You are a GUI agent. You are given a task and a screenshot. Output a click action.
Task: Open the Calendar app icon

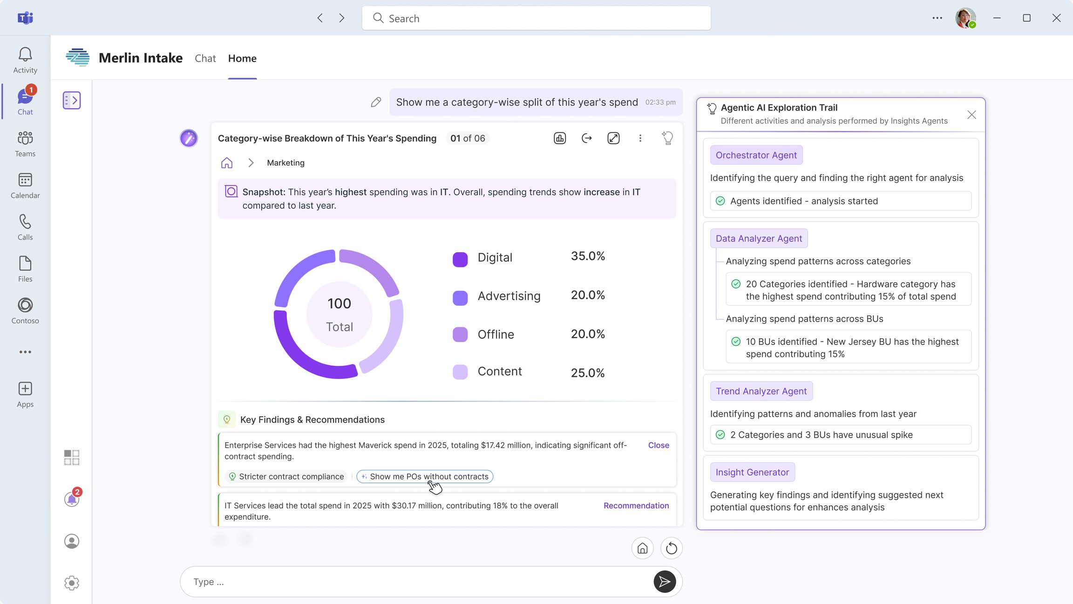point(25,186)
